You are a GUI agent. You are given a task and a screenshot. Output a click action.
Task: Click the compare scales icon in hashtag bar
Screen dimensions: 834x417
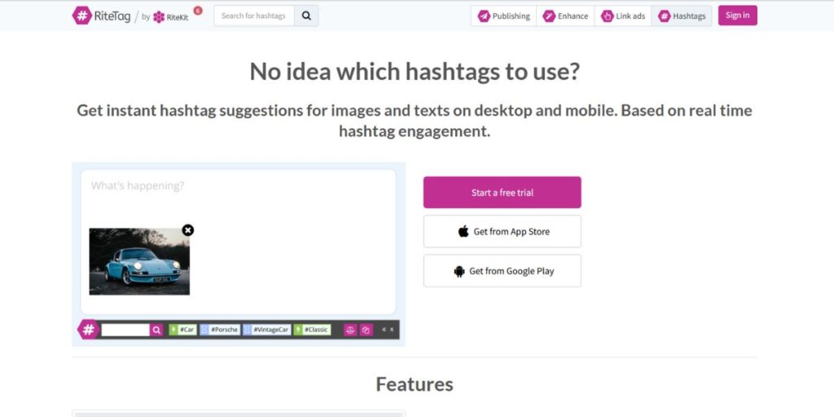(350, 330)
